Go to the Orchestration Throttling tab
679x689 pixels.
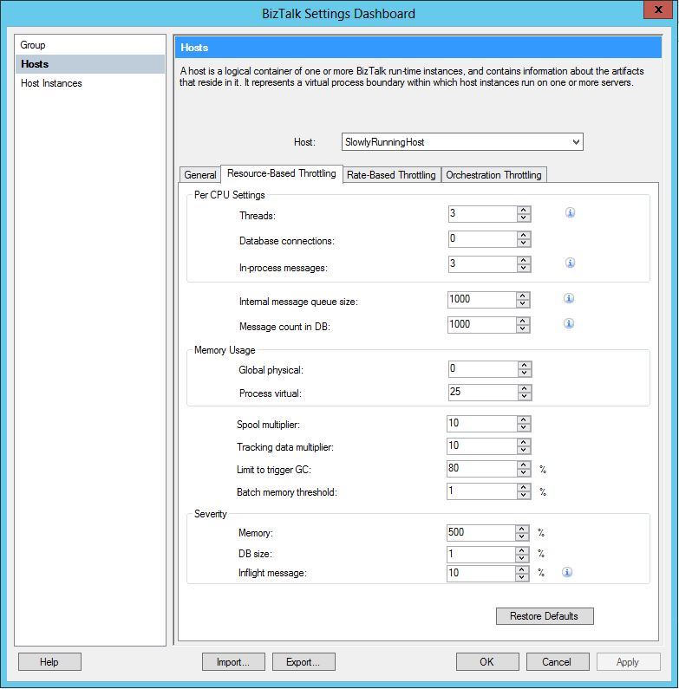click(x=493, y=175)
